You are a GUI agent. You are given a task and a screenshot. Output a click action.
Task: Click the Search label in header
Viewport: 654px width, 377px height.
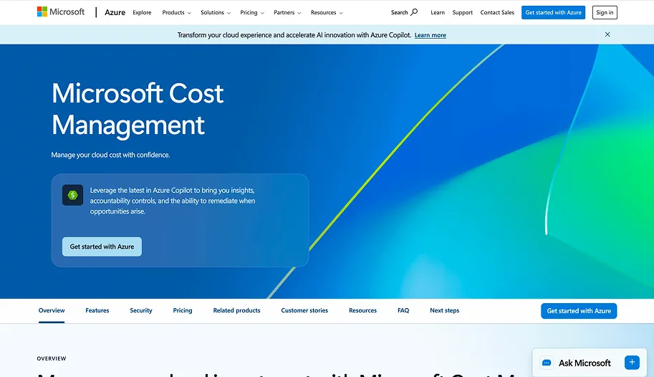tap(399, 12)
